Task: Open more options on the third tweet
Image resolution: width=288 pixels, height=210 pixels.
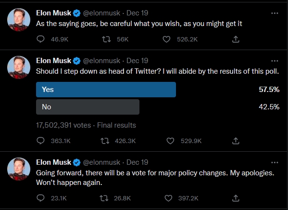Action: tap(275, 162)
